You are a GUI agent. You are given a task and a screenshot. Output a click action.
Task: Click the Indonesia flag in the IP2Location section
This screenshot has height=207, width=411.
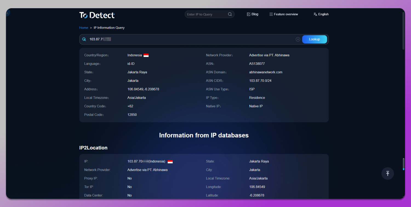[170, 161]
